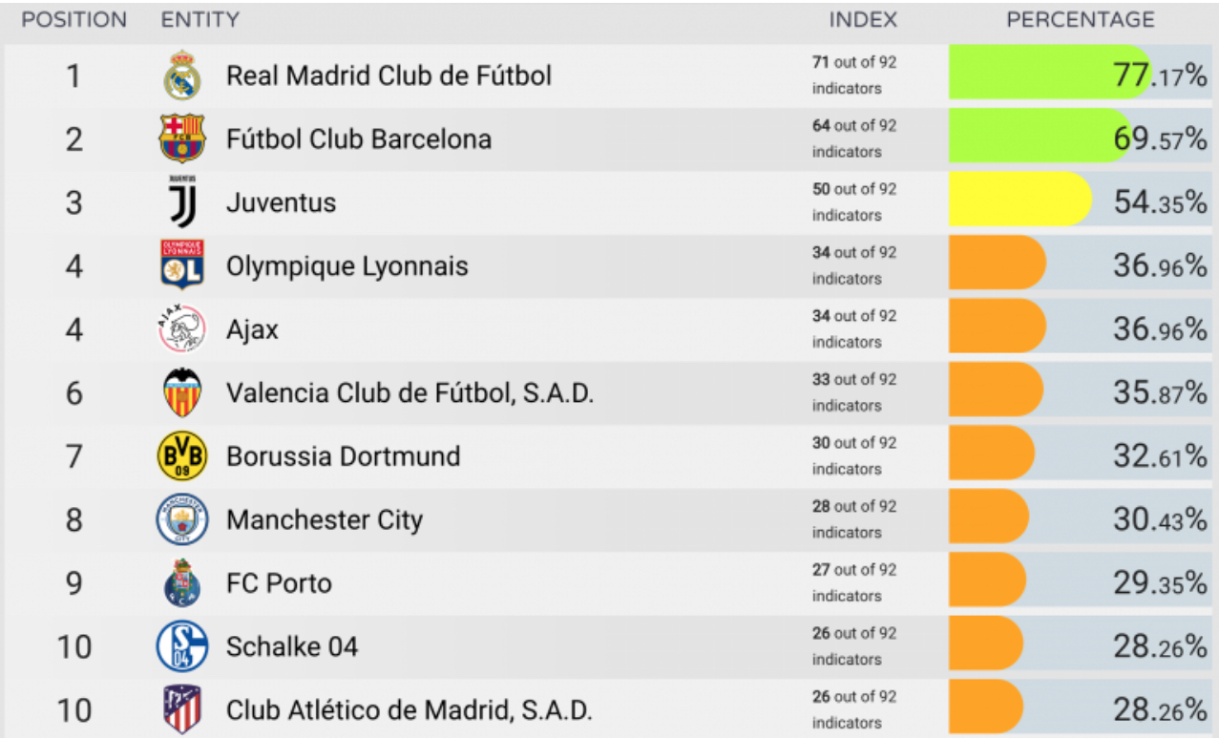Click Real Madrid green 77.17% bar
Viewport: 1219px width, 739px height.
[x=1048, y=75]
